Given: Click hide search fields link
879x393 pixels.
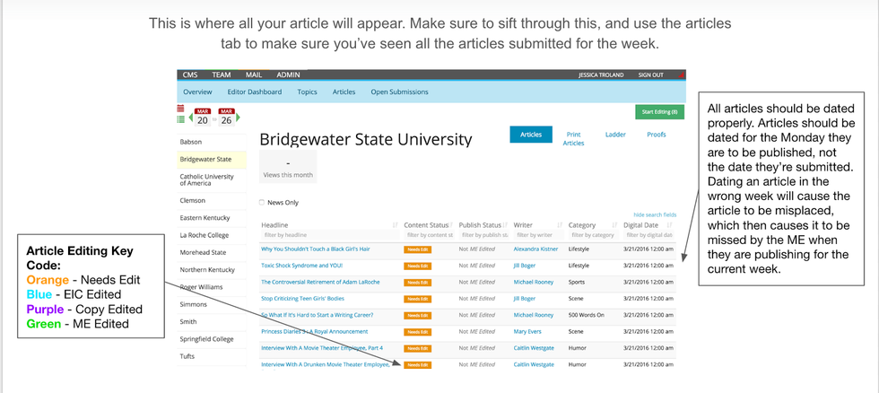Looking at the screenshot, I should click(655, 215).
